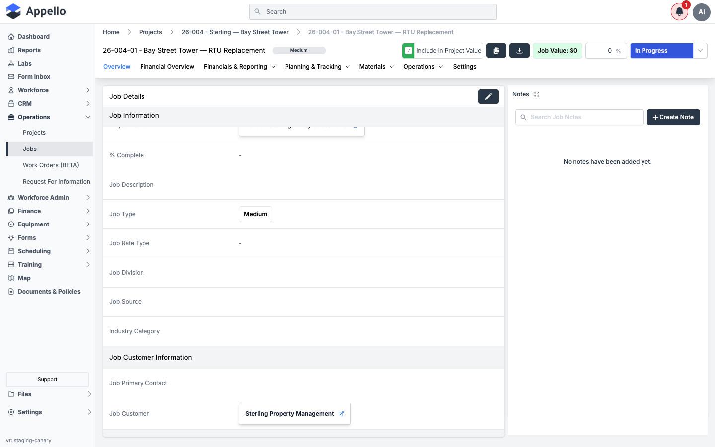Click the Dashboard home icon
The height and width of the screenshot is (447, 715).
pyautogui.click(x=11, y=37)
